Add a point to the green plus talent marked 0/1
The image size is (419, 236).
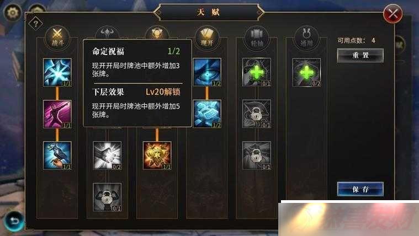pos(257,72)
